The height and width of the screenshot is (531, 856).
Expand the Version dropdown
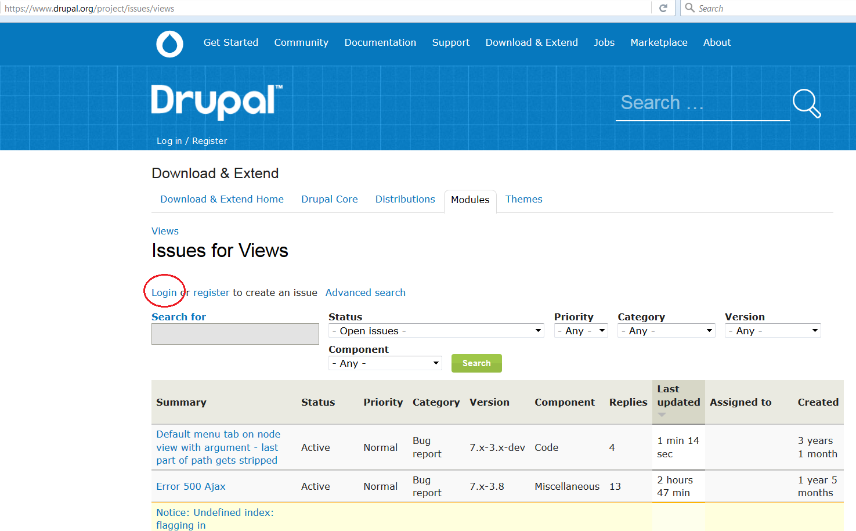773,331
